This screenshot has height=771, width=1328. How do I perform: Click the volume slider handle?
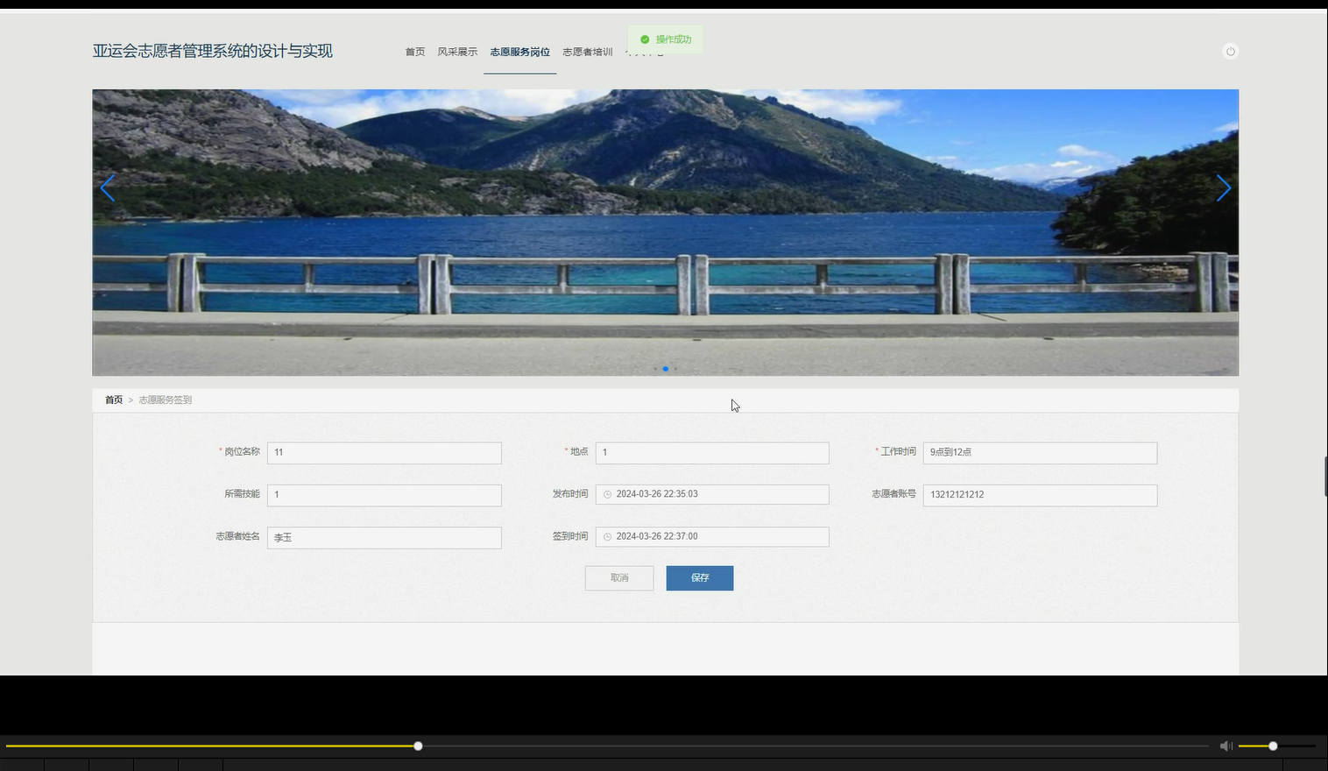coord(1273,746)
